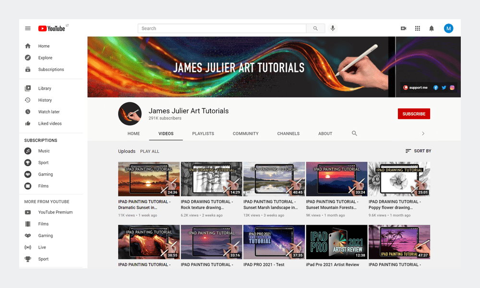Screen dimensions: 480x288
Task: Open the create video camera icon
Action: pyautogui.click(x=404, y=28)
